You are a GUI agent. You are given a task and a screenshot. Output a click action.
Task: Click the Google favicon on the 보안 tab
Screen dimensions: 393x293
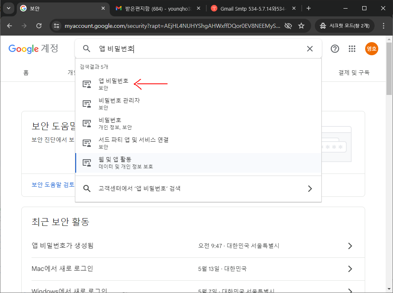coord(23,8)
